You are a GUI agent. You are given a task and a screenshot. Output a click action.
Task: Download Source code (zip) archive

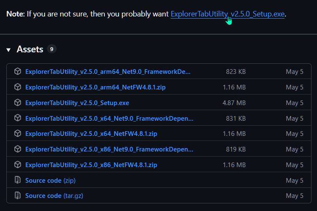(50, 180)
